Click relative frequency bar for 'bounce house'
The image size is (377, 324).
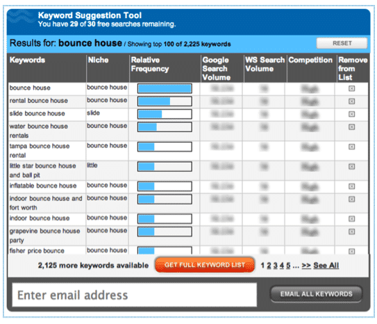pos(165,88)
